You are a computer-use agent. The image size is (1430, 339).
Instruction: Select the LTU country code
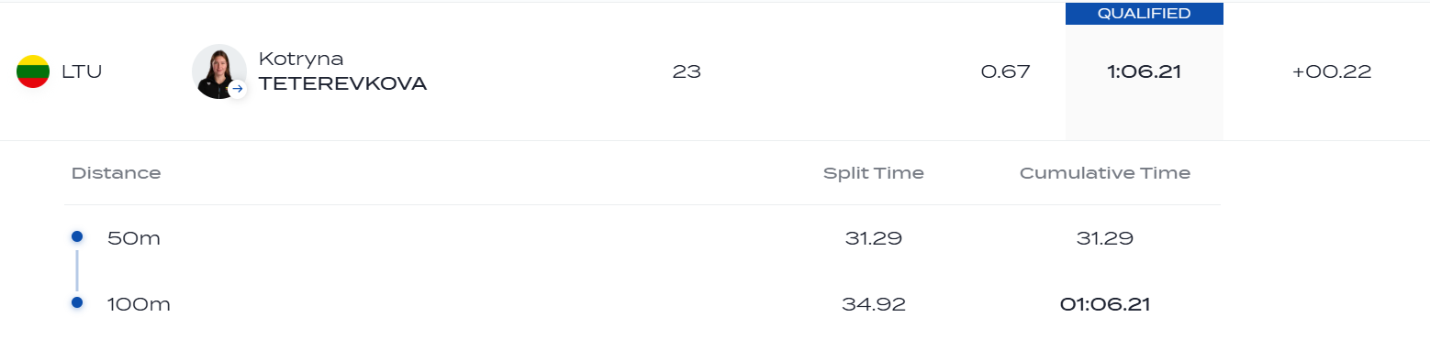point(82,71)
